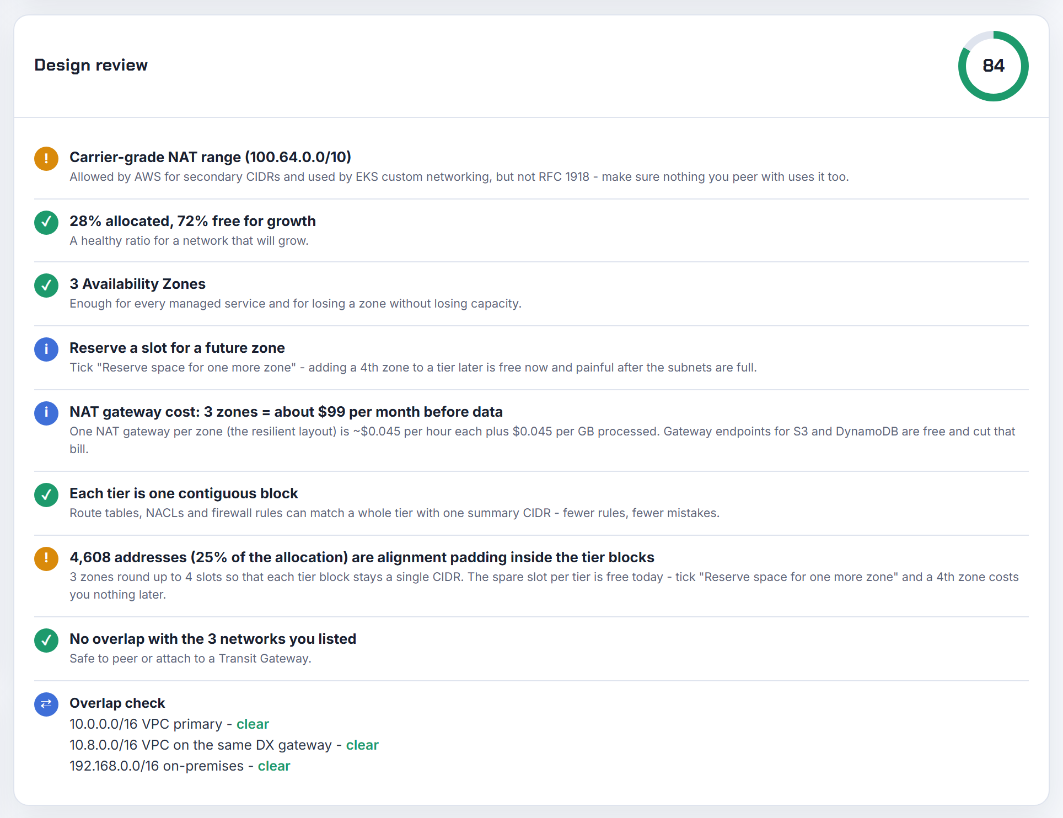Screen dimensions: 1063x818
Task: Click the Reserve a slot for a future zone title
Action: (178, 348)
